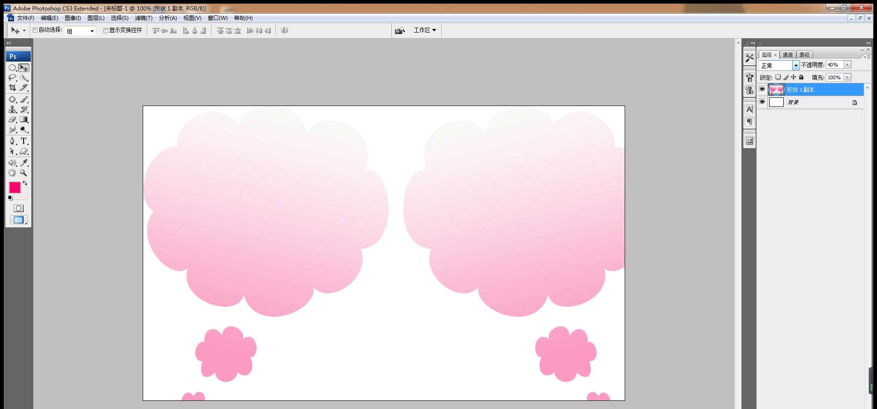Viewport: 877px width, 409px height.
Task: Toggle Quick Mask mode
Action: click(x=19, y=208)
